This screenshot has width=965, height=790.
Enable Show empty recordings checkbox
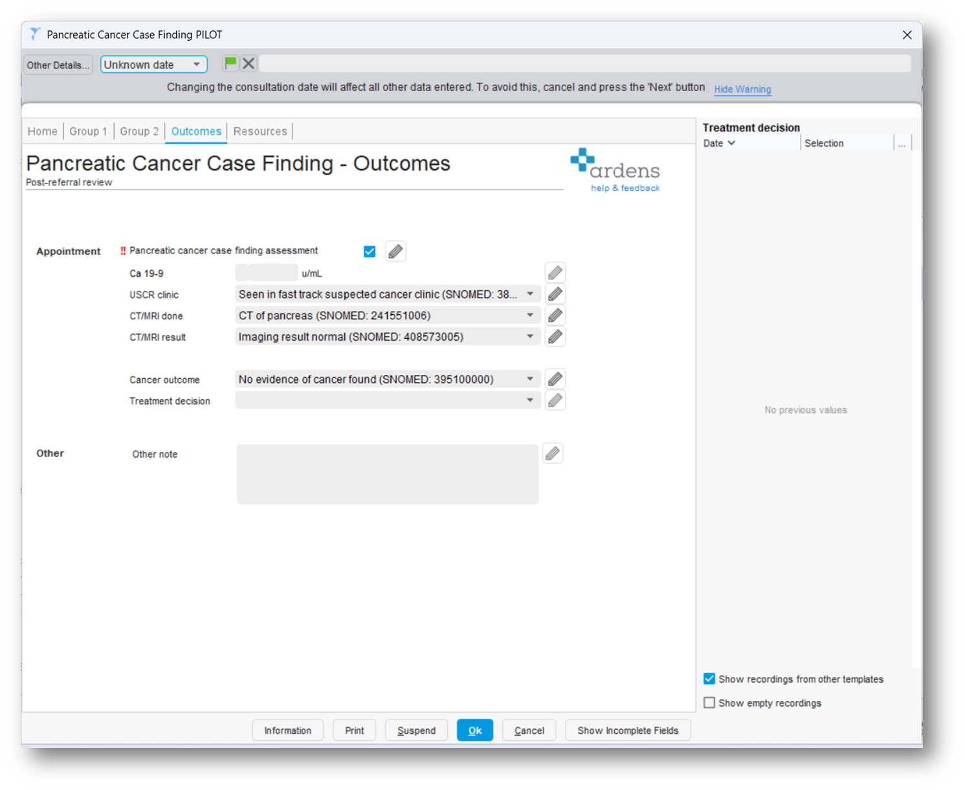pyautogui.click(x=709, y=703)
